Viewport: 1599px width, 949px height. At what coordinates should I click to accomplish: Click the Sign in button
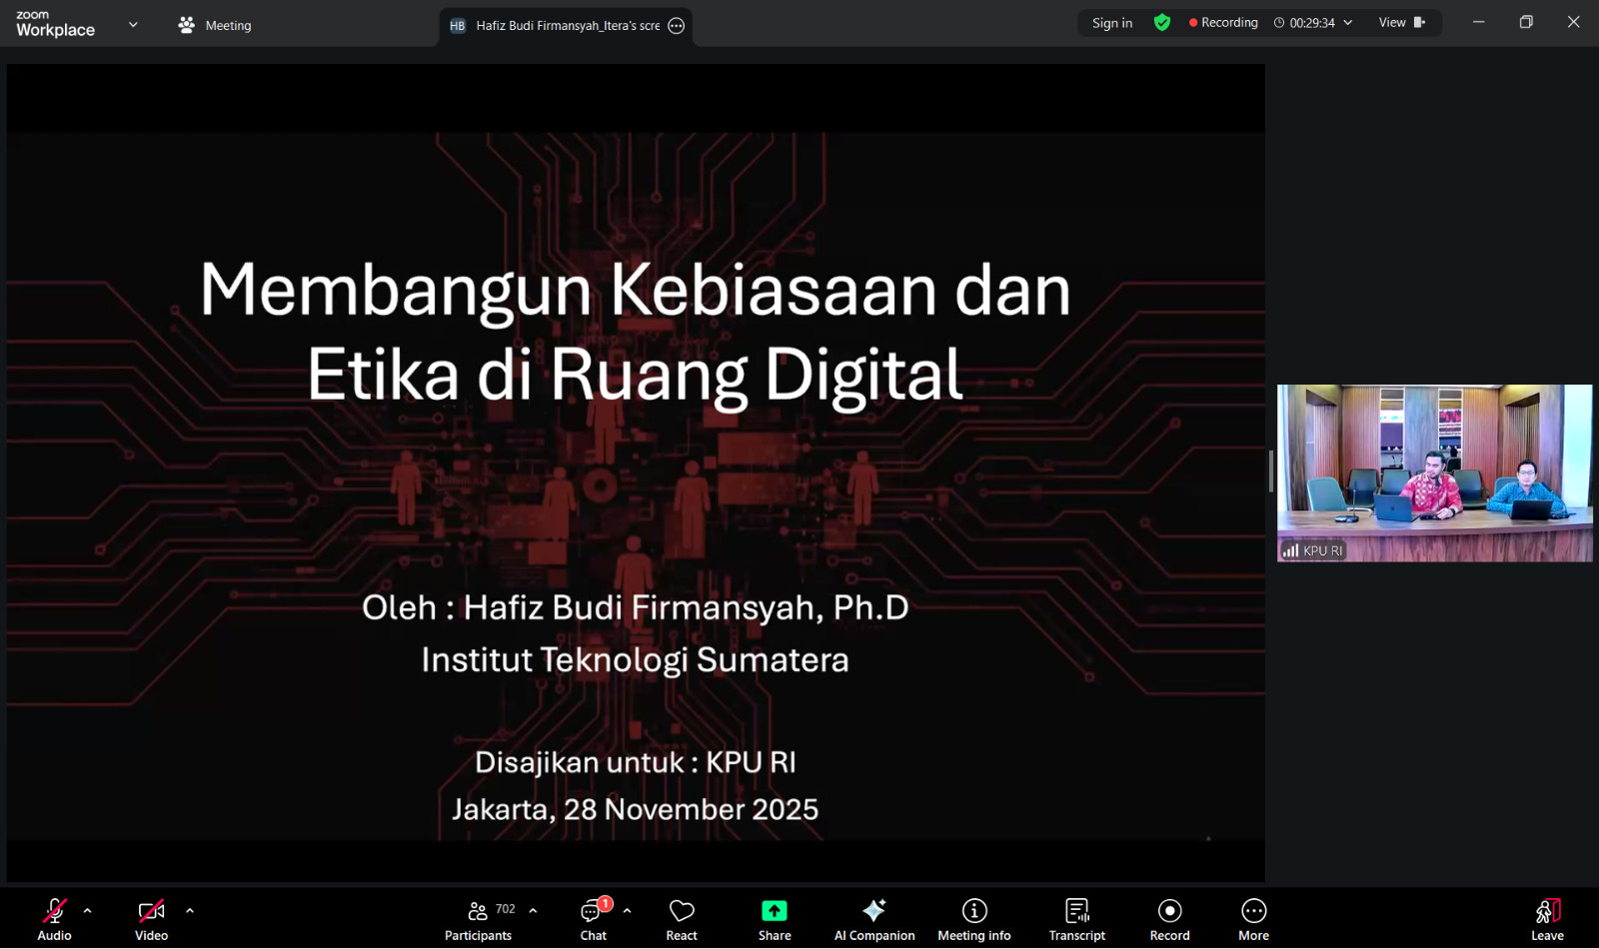pyautogui.click(x=1112, y=22)
